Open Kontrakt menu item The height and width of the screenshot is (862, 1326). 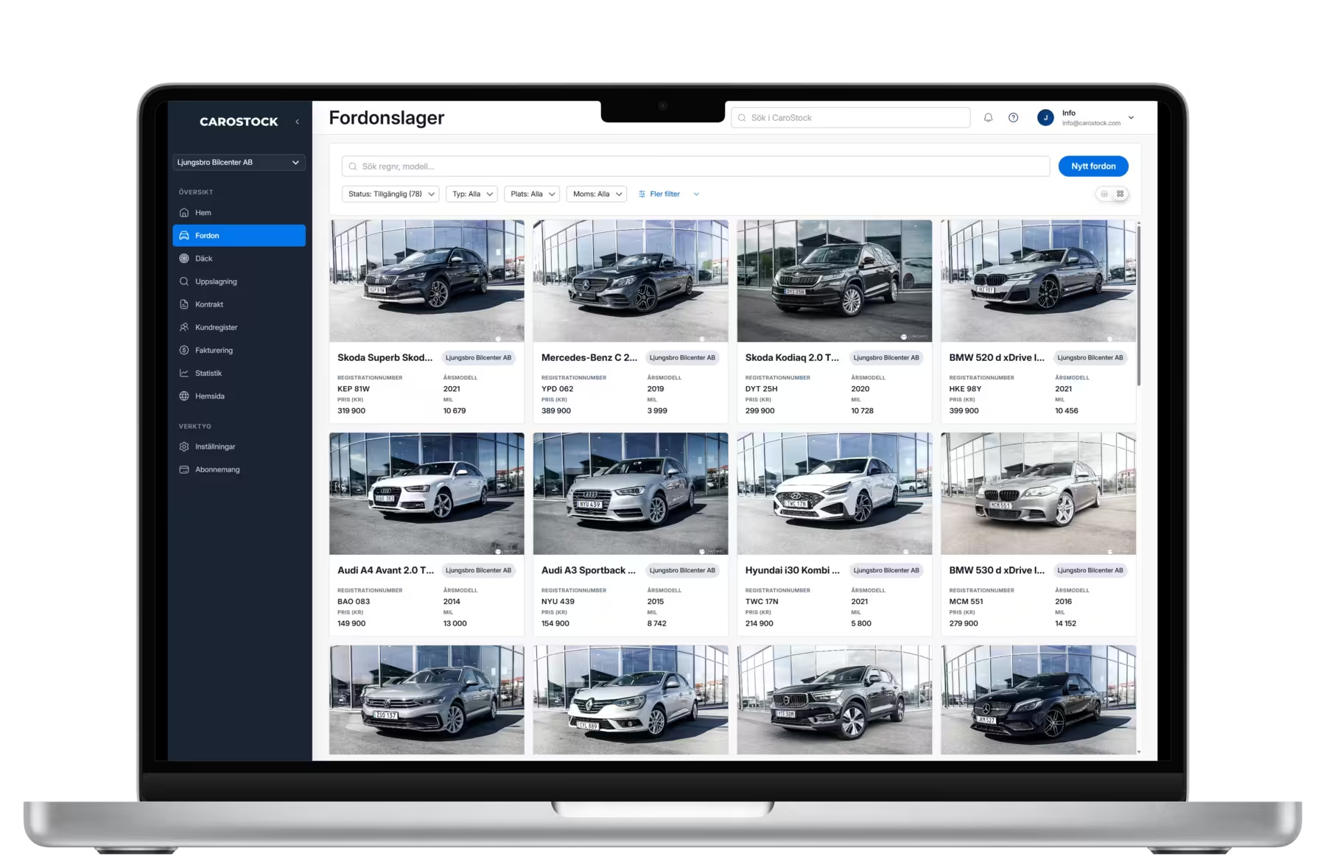point(239,304)
